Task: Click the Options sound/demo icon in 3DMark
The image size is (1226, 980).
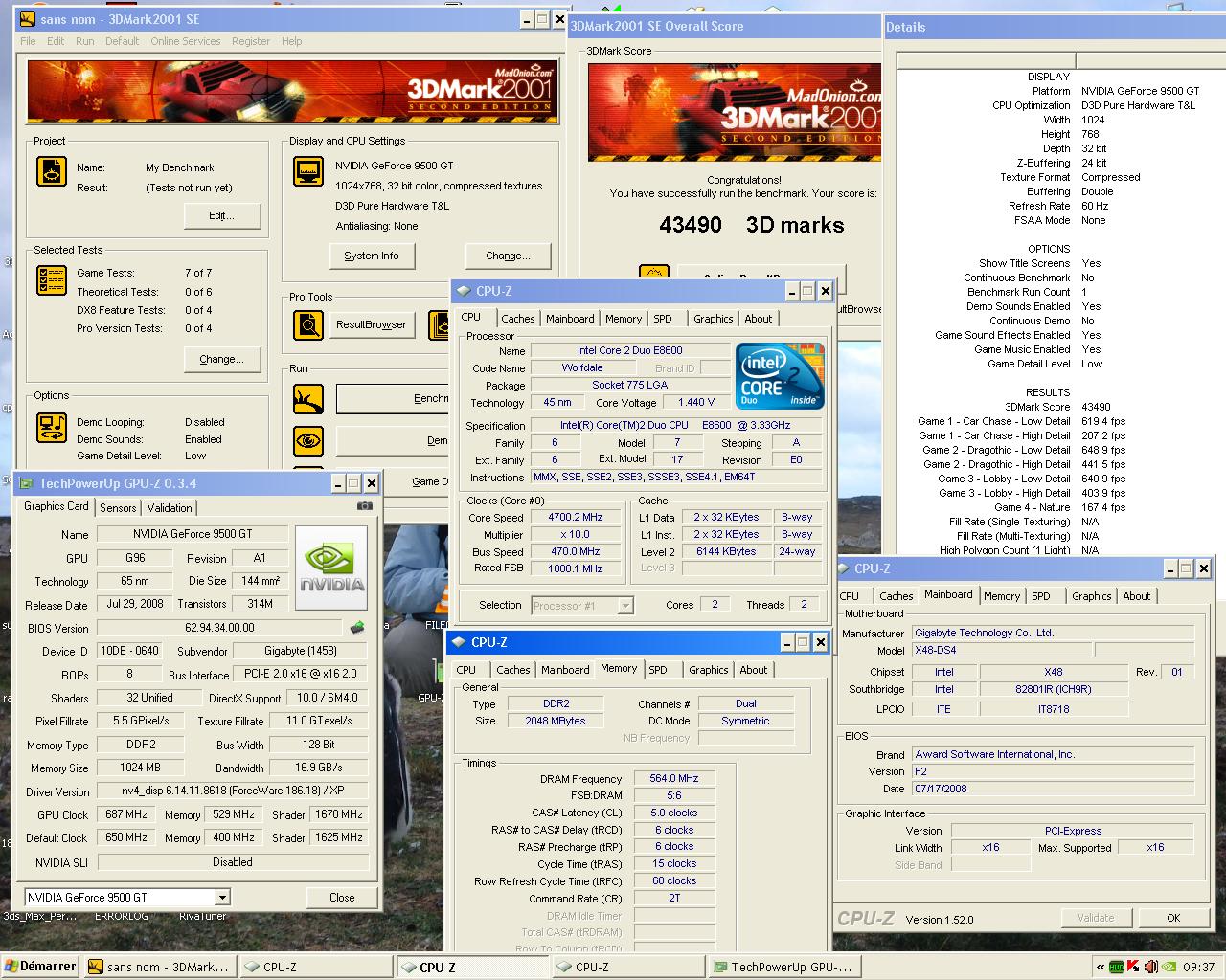Action: click(52, 428)
